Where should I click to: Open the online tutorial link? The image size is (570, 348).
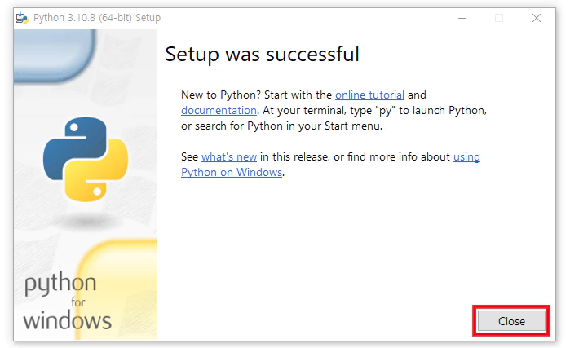click(x=369, y=95)
